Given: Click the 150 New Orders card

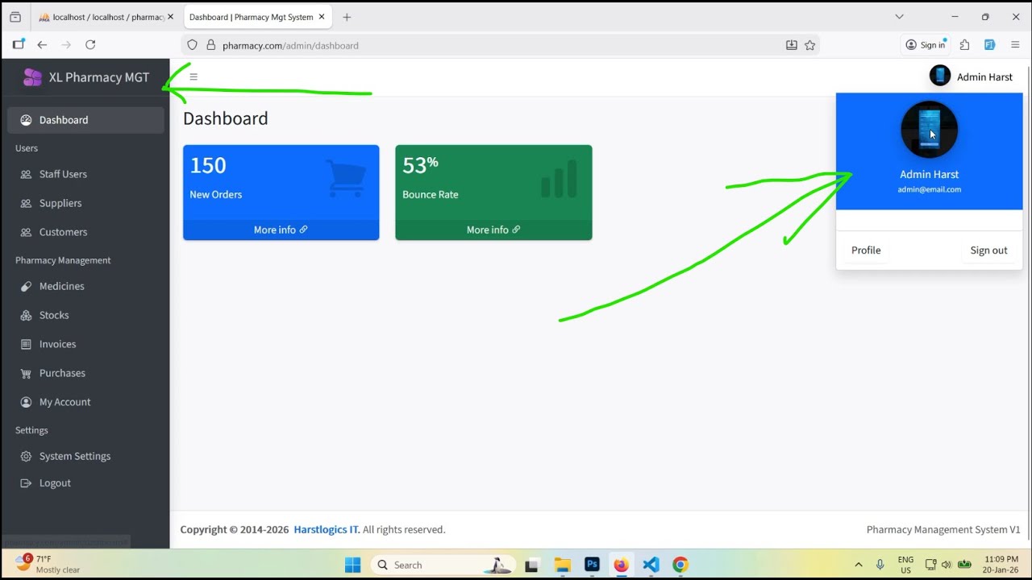Looking at the screenshot, I should 281,193.
